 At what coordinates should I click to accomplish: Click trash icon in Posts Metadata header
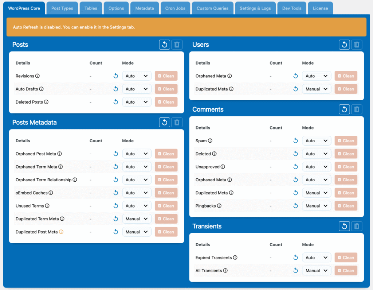point(177,123)
